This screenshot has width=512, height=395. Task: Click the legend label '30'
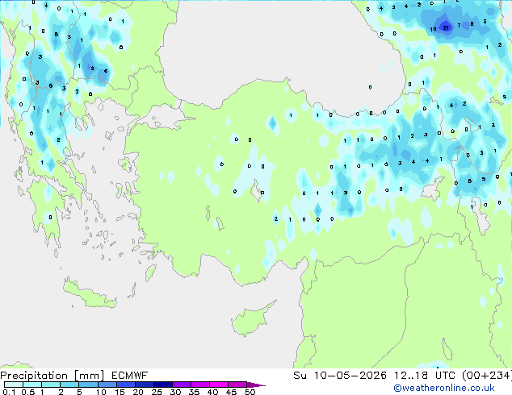tap(175, 392)
